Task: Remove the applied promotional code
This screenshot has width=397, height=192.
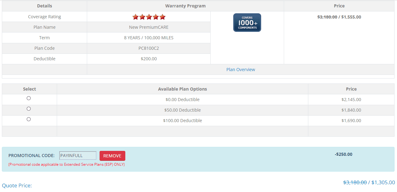Action: 112,156
